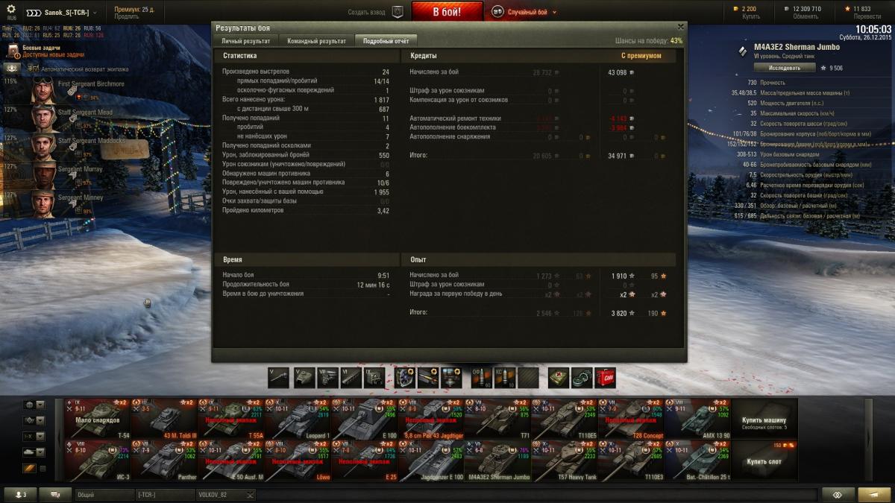Click Обменять credits link
The height and width of the screenshot is (503, 895).
click(x=805, y=16)
